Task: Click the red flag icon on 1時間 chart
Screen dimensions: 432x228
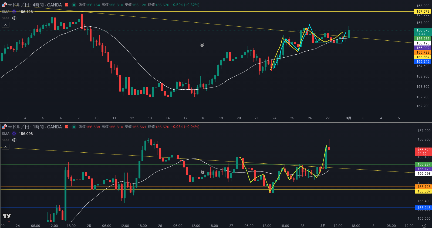Action: (x=67, y=127)
